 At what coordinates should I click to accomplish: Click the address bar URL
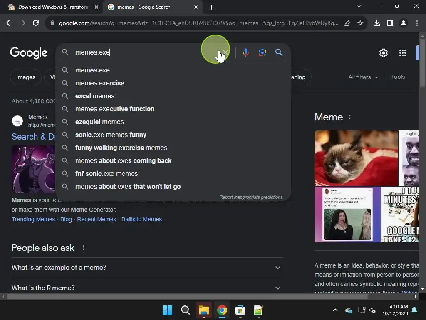(x=198, y=23)
